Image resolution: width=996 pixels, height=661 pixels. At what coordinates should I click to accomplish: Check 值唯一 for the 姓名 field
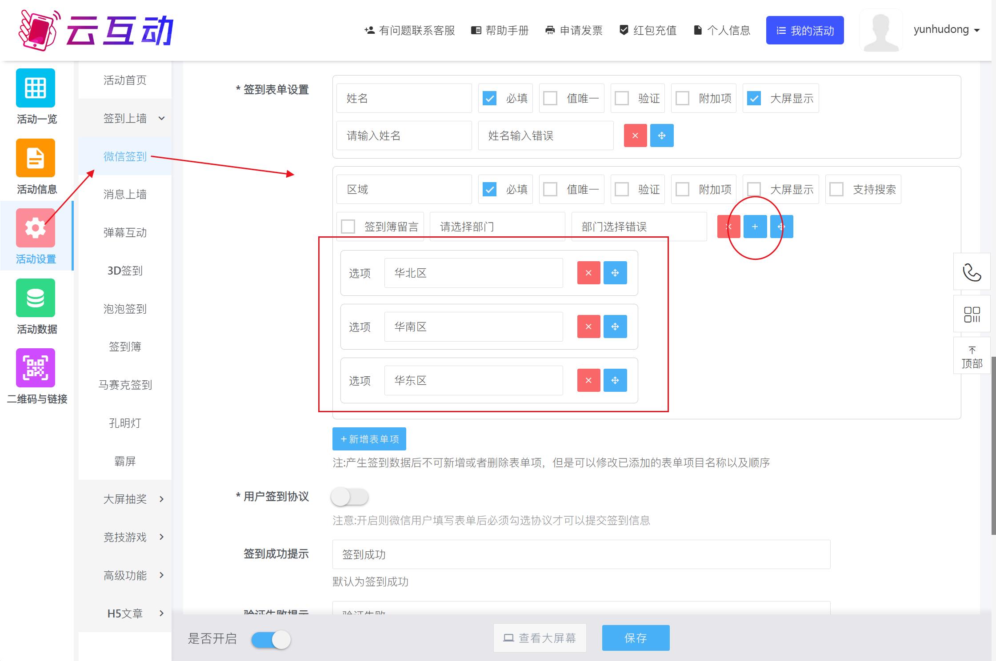[x=550, y=98]
